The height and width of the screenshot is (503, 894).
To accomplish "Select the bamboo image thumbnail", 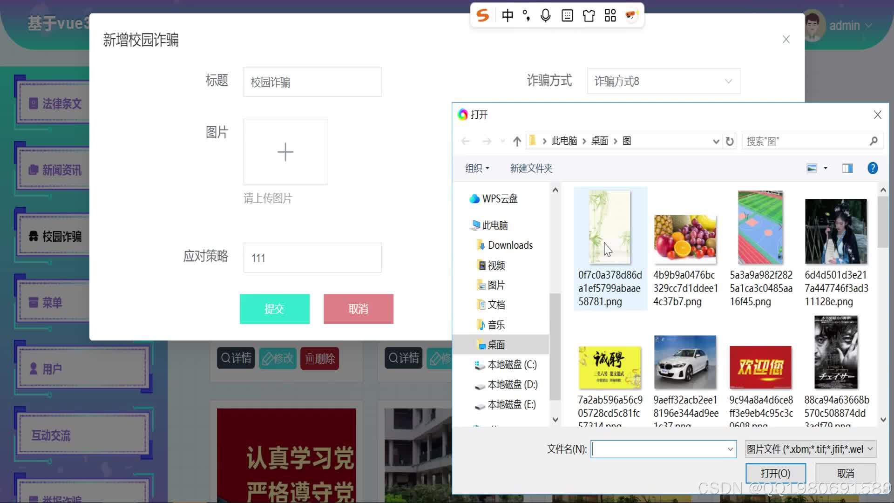I will pos(609,227).
